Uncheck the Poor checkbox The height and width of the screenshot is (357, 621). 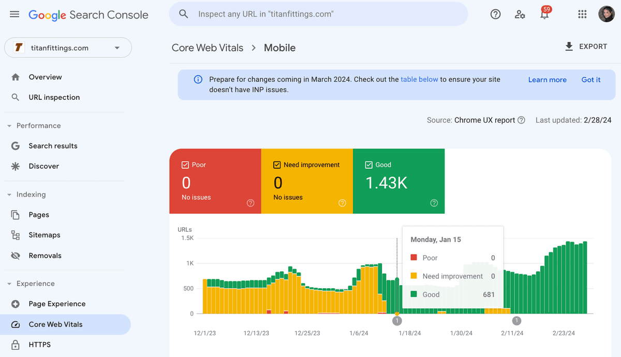tap(185, 165)
